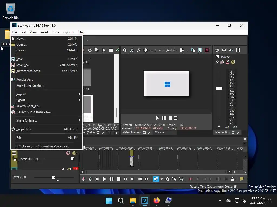Solo the video track

click(x=74, y=153)
